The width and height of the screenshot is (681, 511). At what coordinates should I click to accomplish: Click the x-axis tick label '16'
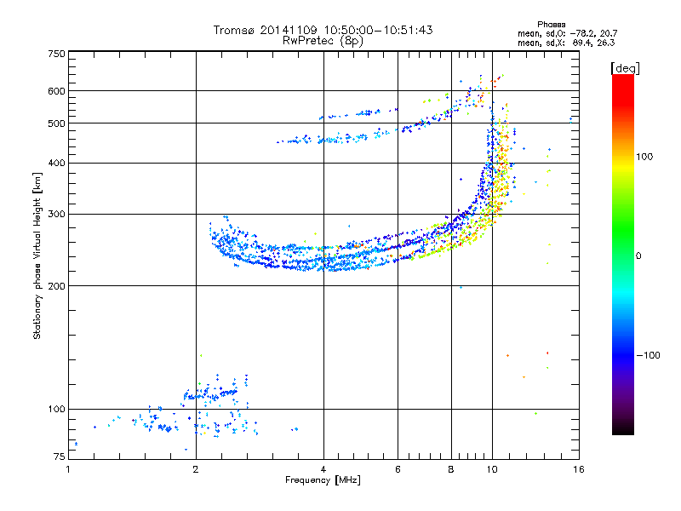pos(579,469)
